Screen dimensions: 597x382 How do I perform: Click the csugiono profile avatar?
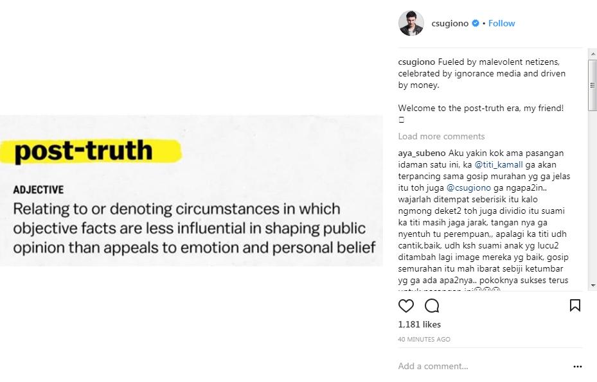411,24
